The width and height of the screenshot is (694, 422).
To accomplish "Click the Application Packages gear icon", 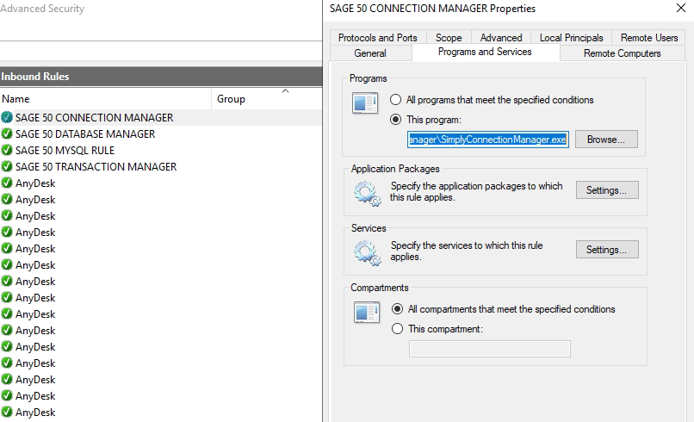I will [x=367, y=193].
